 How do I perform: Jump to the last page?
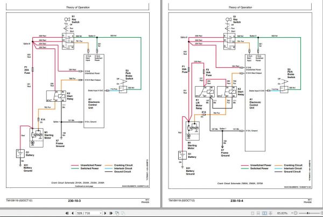(x=111, y=213)
